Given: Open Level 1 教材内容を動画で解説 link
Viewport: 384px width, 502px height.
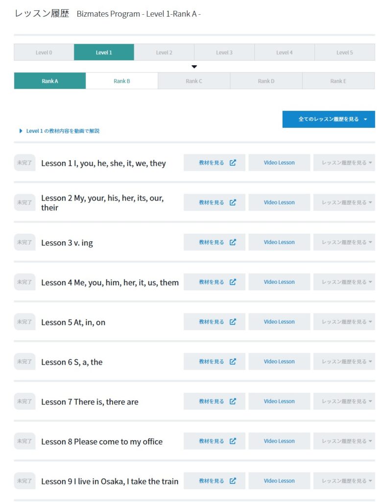Looking at the screenshot, I should [x=63, y=131].
